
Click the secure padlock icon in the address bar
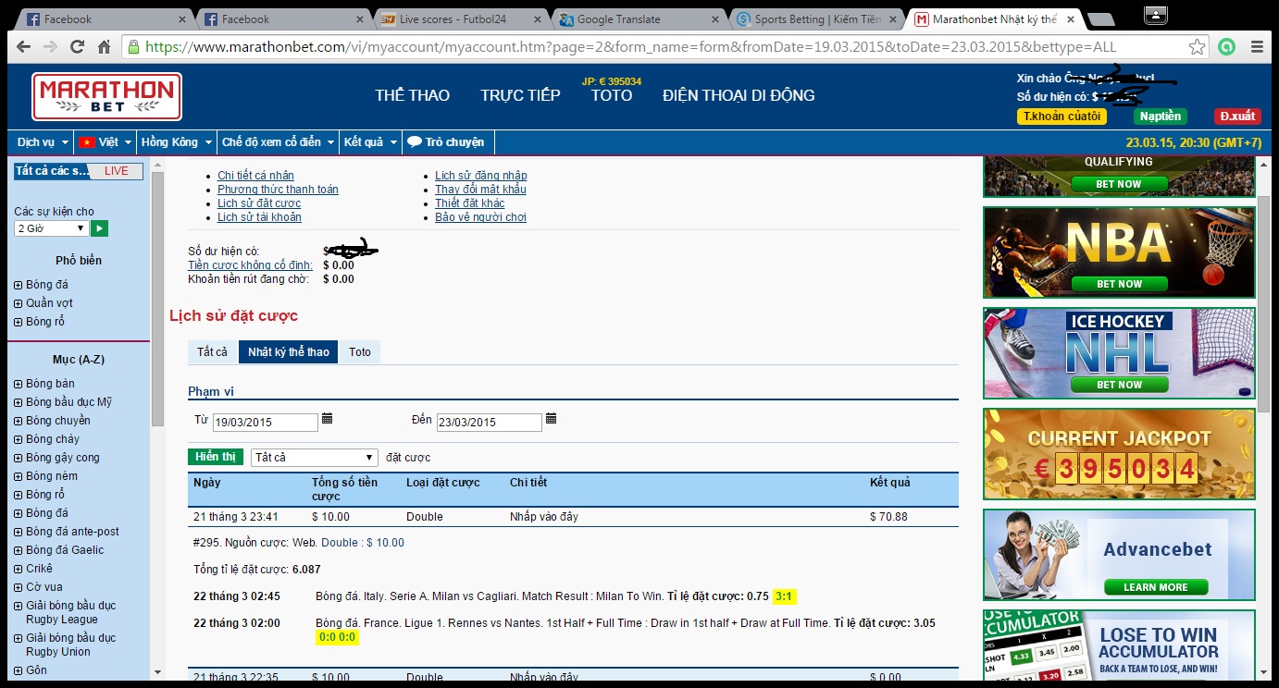pos(134,47)
